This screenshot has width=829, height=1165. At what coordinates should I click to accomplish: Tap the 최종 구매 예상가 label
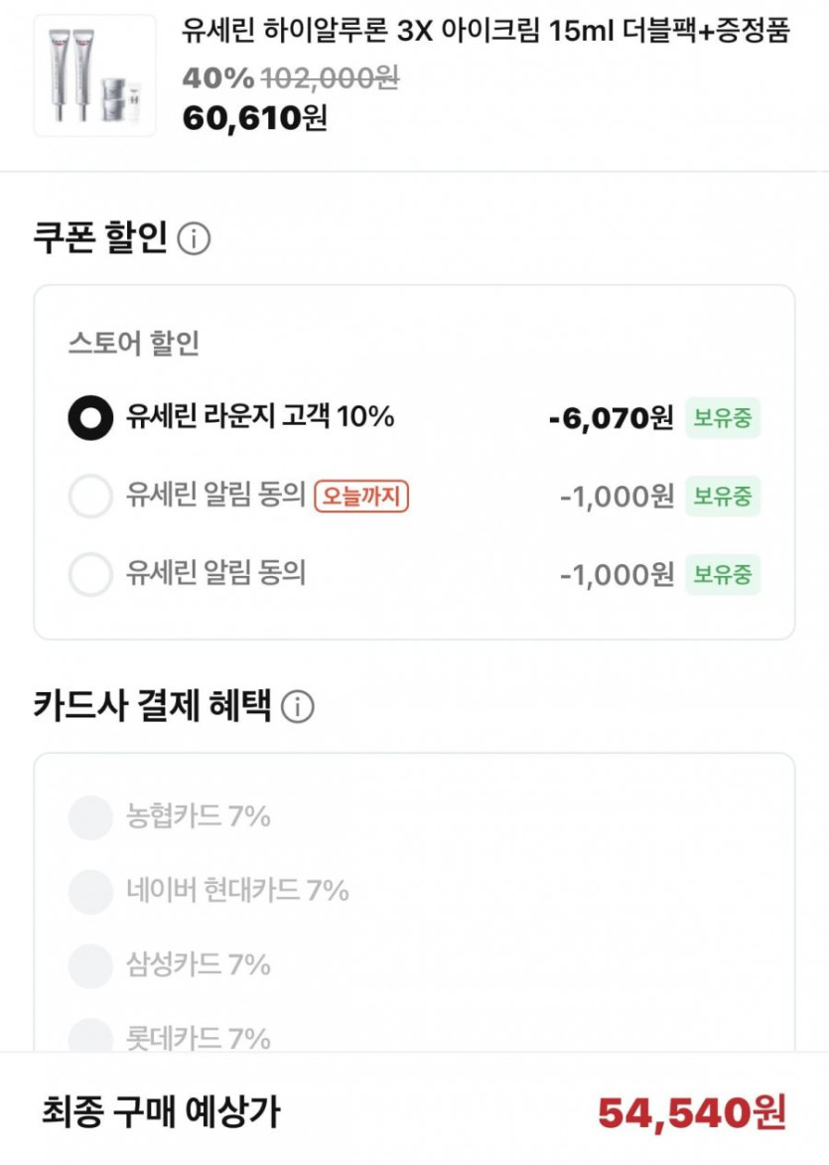(161, 1112)
